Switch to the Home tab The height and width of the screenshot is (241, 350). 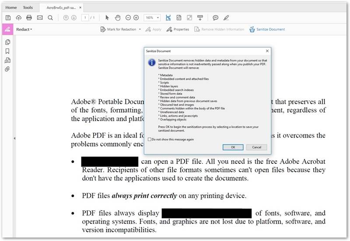tap(11, 7)
